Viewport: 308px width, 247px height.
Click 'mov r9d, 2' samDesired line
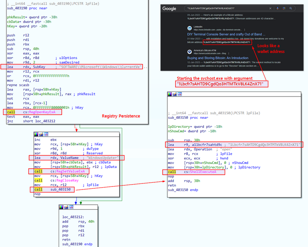point(43,62)
